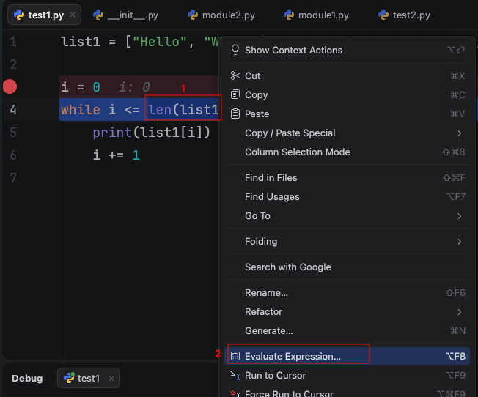Screen dimensions: 478x397
Task: Expand the Copy / Paste Special submenu
Action: coord(459,133)
